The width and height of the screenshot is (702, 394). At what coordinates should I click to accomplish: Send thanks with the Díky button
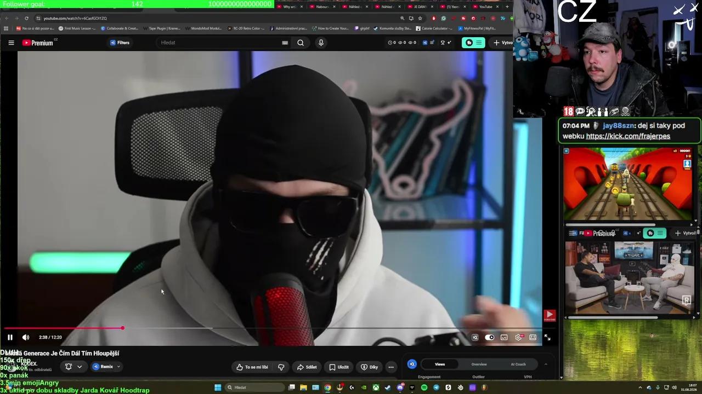coord(369,367)
